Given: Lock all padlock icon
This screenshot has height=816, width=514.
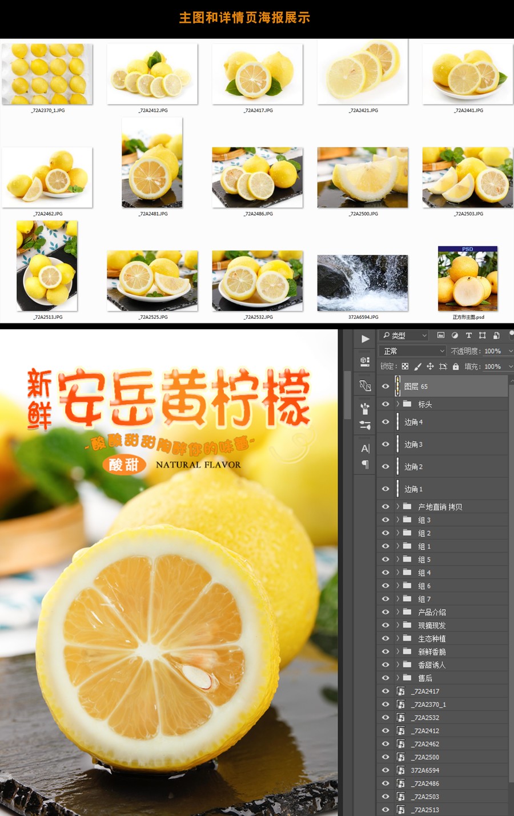Looking at the screenshot, I should tap(456, 366).
